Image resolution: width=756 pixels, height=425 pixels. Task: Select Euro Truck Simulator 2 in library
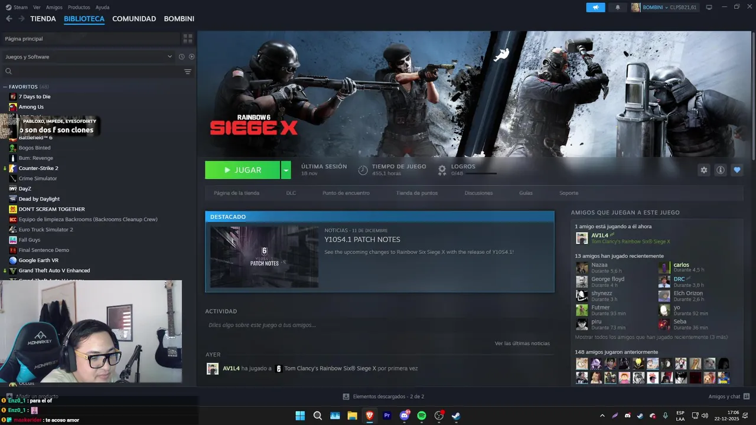46,230
